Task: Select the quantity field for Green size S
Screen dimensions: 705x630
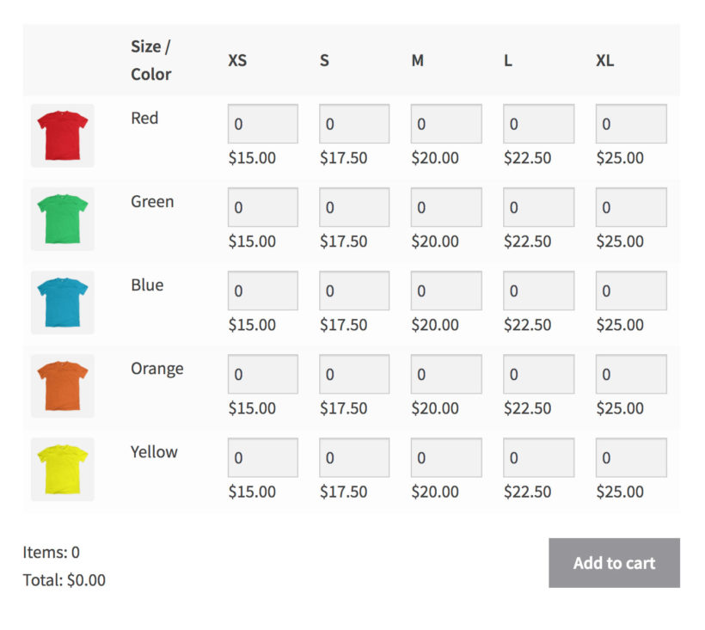Action: point(354,207)
